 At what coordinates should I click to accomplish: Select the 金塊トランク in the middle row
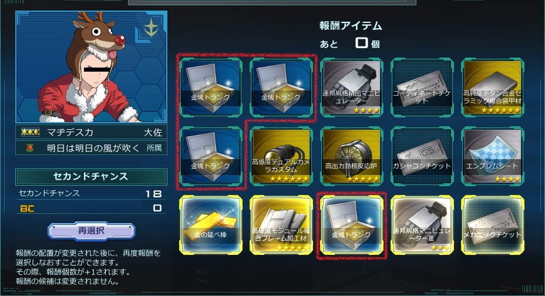coord(211,156)
